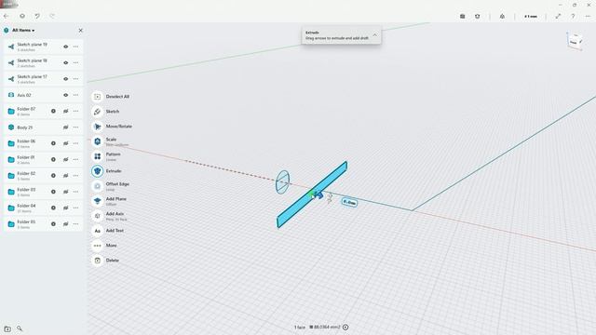
Task: Open the All Items dropdown
Action: [x=23, y=30]
